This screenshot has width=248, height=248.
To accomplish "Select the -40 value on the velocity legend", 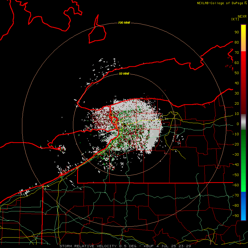I will pos(236,165).
